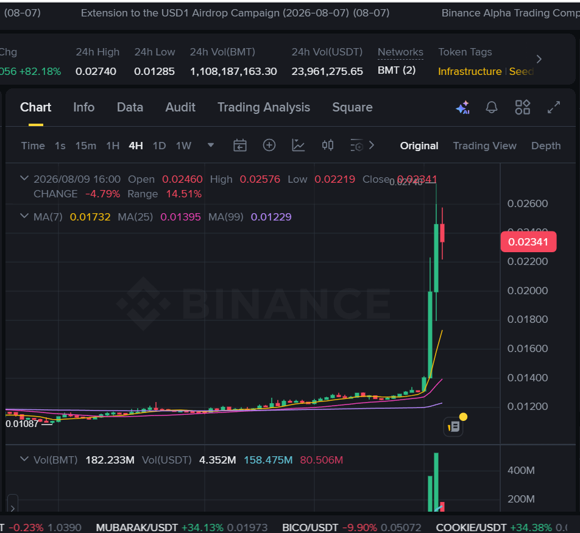Switch to the Chart tab
Image resolution: width=580 pixels, height=533 pixels.
(35, 107)
